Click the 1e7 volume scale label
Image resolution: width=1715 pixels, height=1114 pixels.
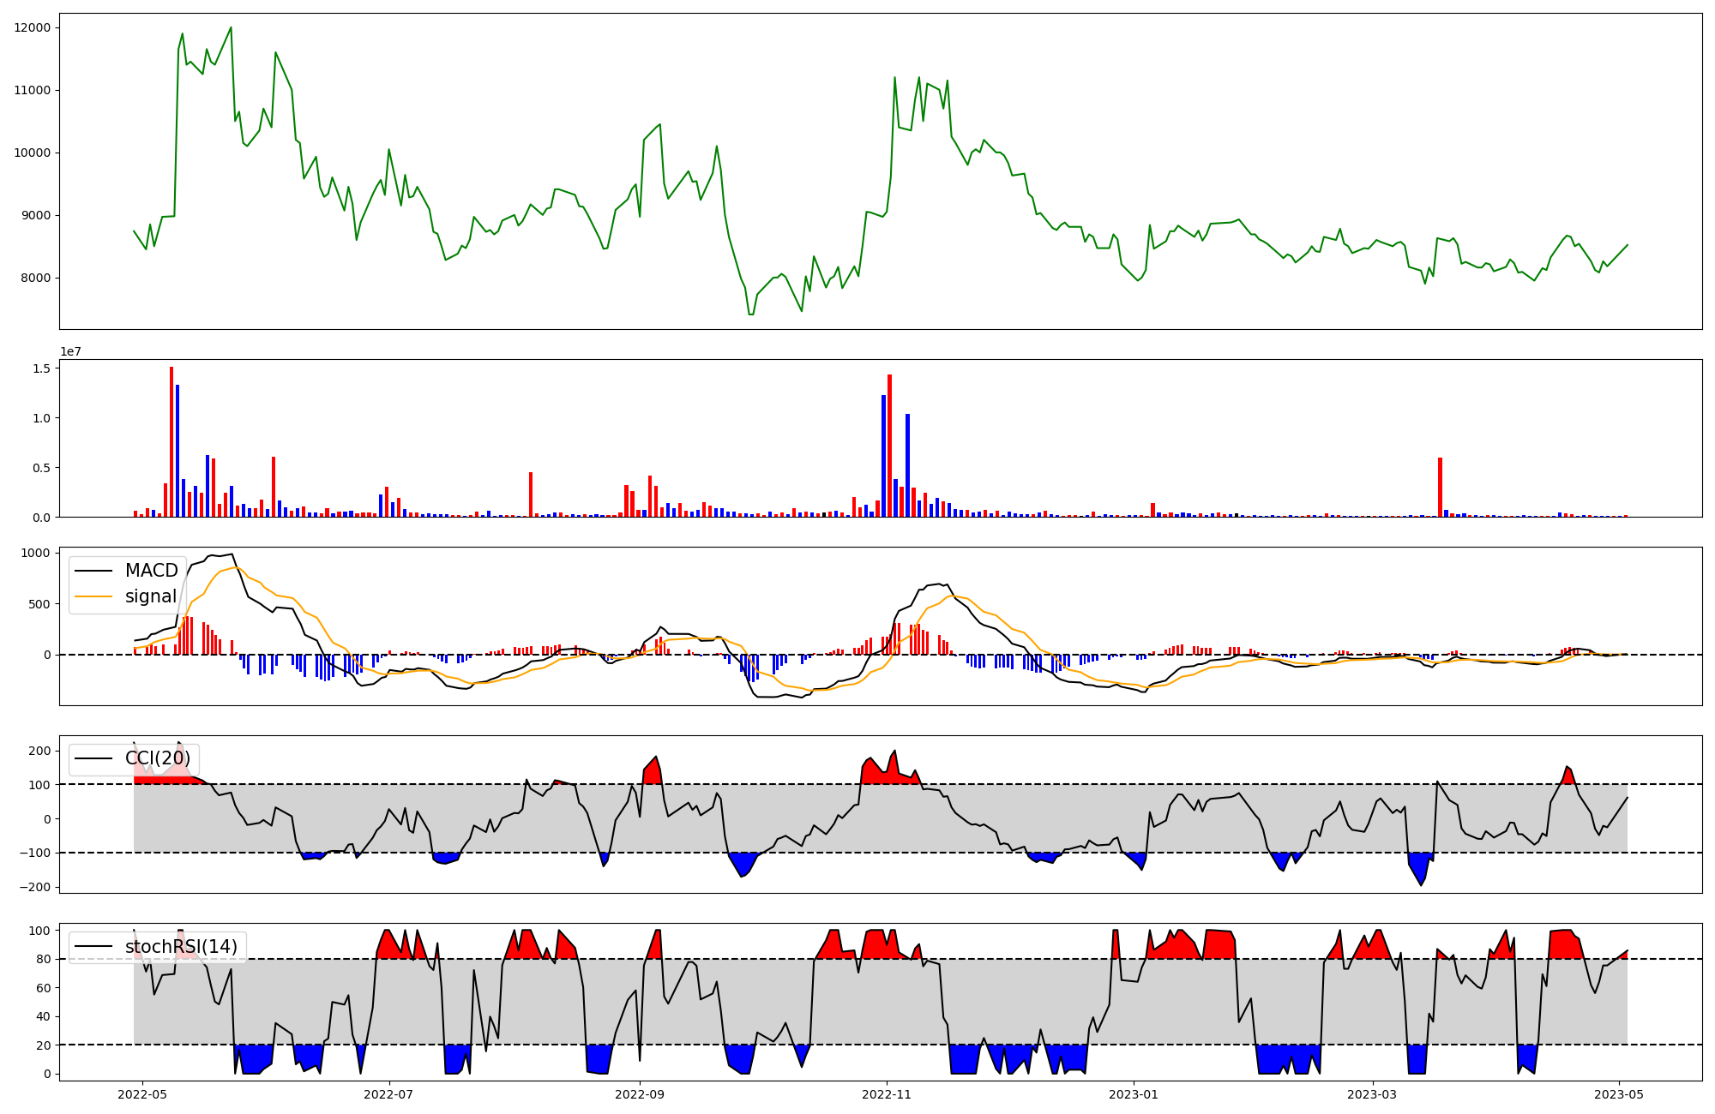tap(70, 351)
